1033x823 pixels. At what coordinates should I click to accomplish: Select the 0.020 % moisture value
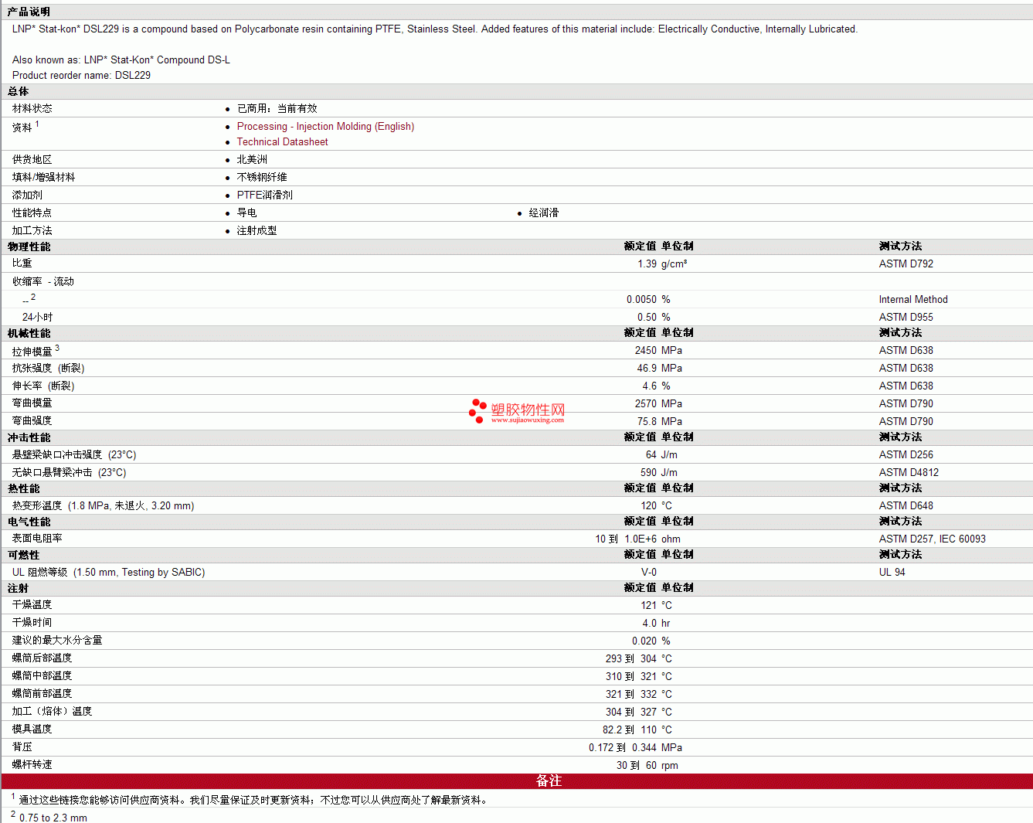651,641
